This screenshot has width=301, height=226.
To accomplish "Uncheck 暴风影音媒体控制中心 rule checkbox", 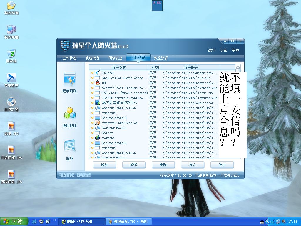I will (x=93, y=103).
